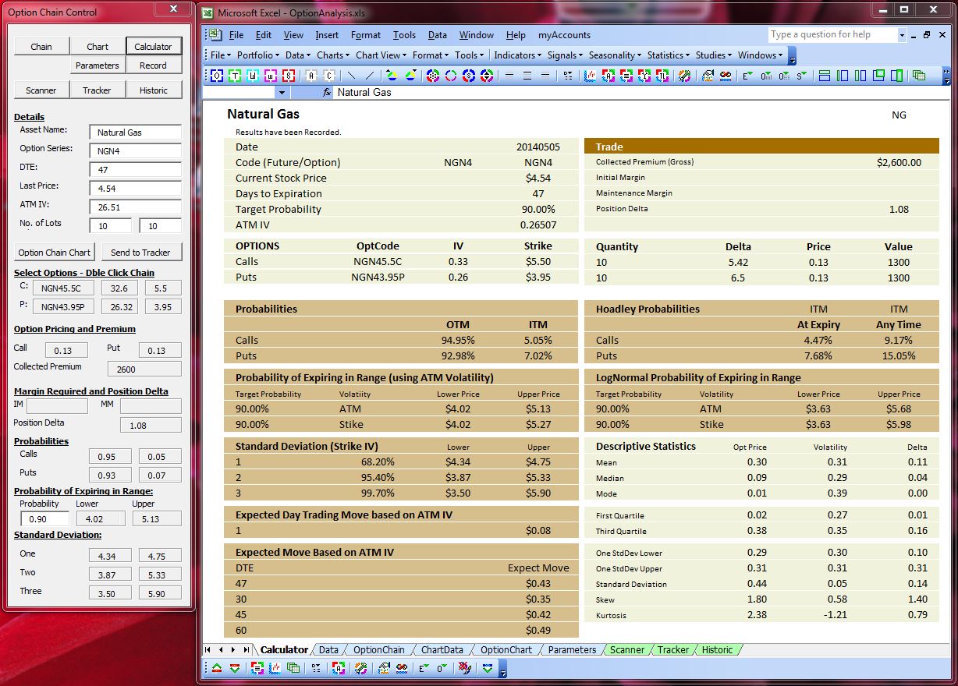Image resolution: width=958 pixels, height=686 pixels.
Task: Switch to the OptionChain sheet tab
Action: (x=379, y=649)
